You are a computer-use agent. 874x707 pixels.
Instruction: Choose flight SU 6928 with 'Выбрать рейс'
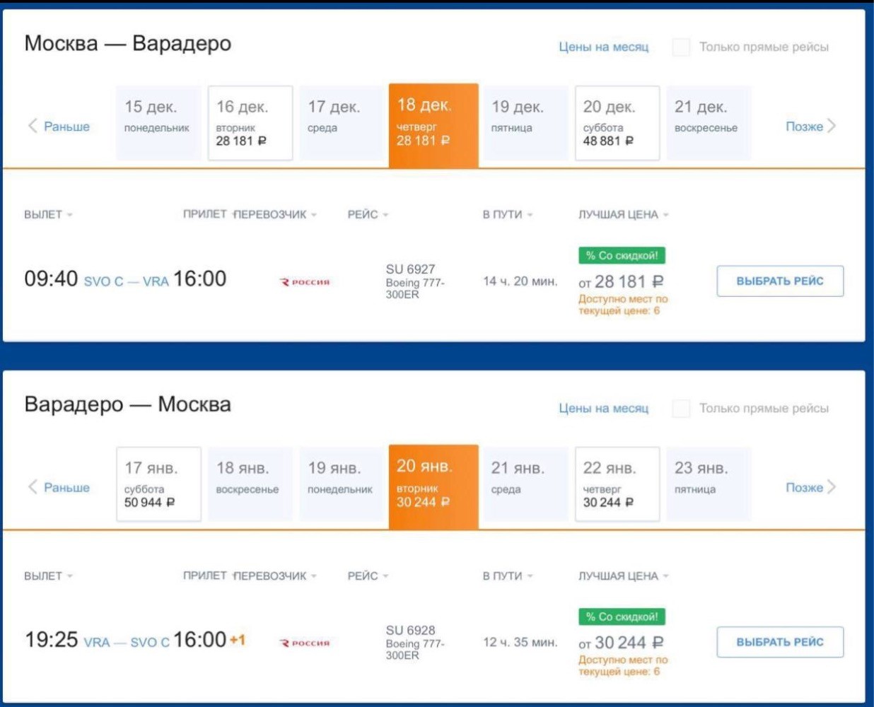780,642
